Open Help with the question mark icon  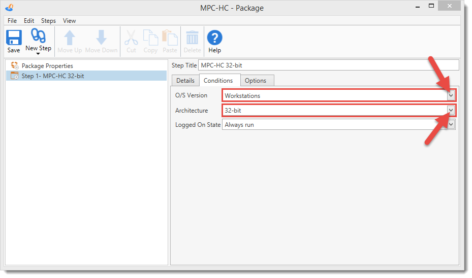click(x=214, y=38)
